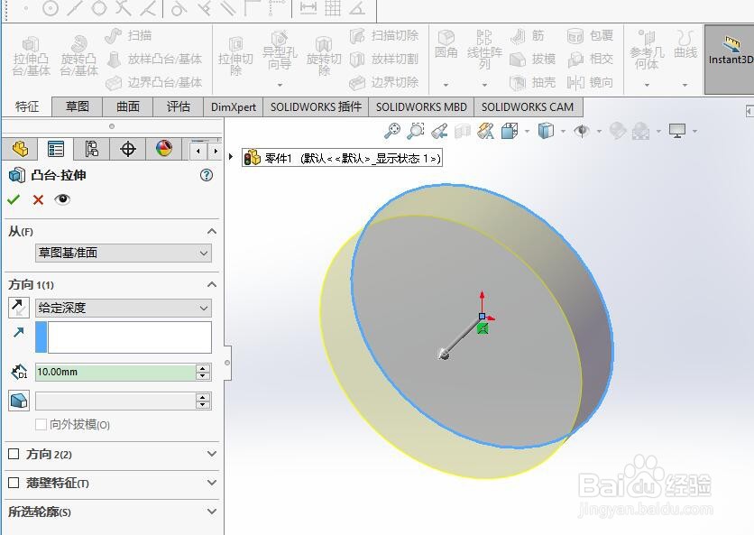Toggle the Hide/Show Items eye icon

click(582, 131)
